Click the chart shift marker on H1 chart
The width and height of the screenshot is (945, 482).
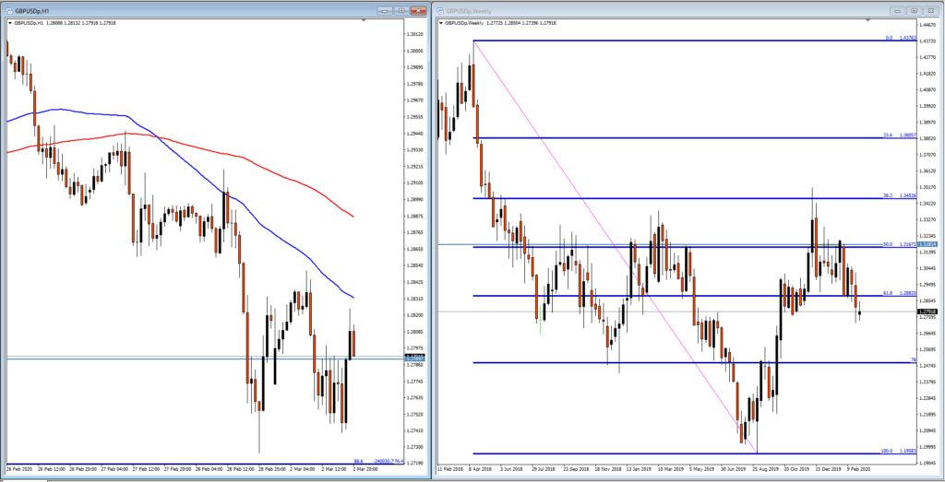364,20
